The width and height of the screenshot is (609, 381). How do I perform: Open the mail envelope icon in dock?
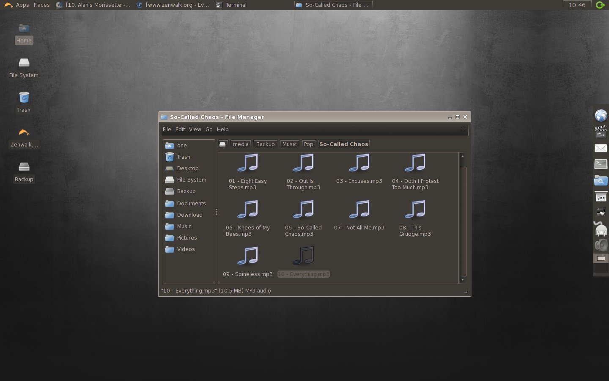(x=601, y=148)
